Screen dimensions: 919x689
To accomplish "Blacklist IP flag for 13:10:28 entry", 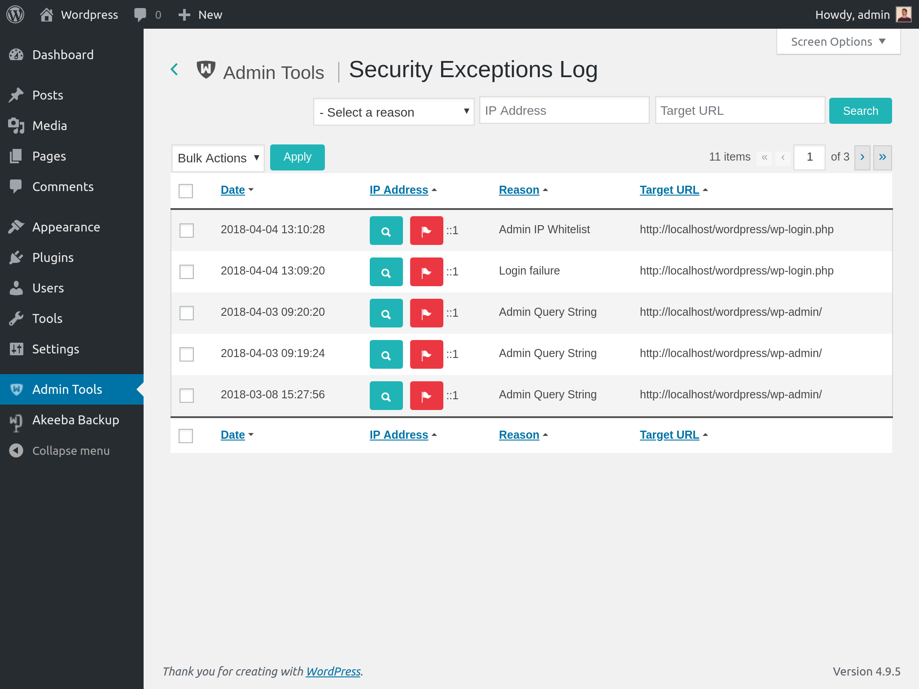I will coord(426,231).
